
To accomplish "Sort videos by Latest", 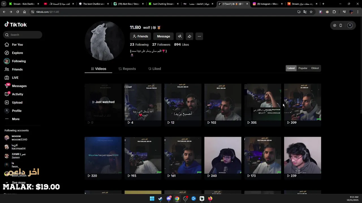I will 291,68.
